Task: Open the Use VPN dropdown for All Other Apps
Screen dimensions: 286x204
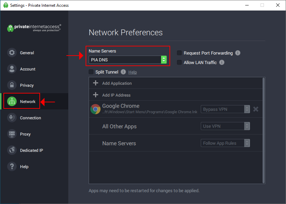Action: point(225,126)
